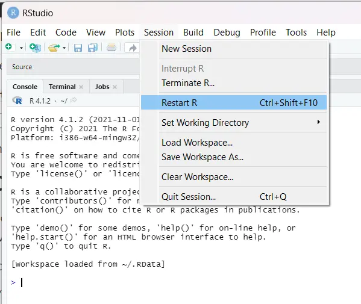Click the "Type 'demo()' for some demos" line
Viewport: 361px width, 304px height.
click(153, 228)
